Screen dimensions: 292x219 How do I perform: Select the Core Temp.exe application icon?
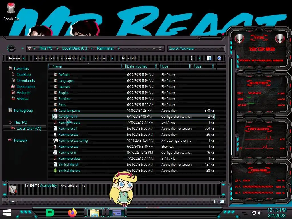pyautogui.click(x=55, y=110)
